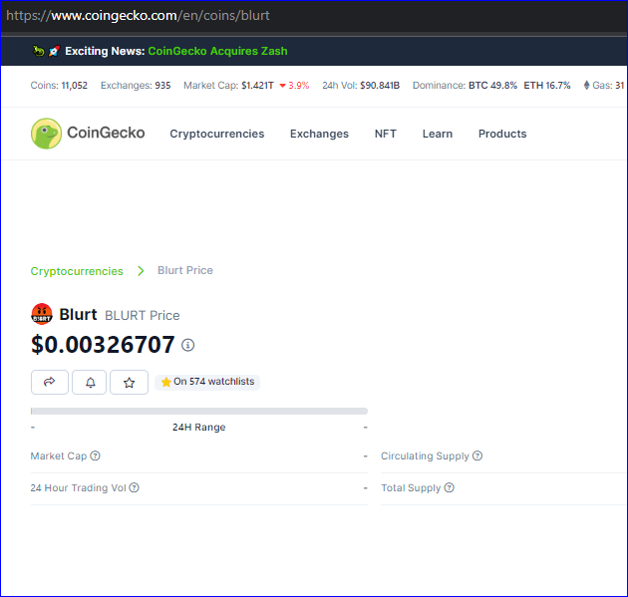
Task: Open the Exchanges nav menu
Action: [x=319, y=134]
